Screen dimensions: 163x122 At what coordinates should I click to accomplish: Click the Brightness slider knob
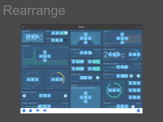[133, 106]
